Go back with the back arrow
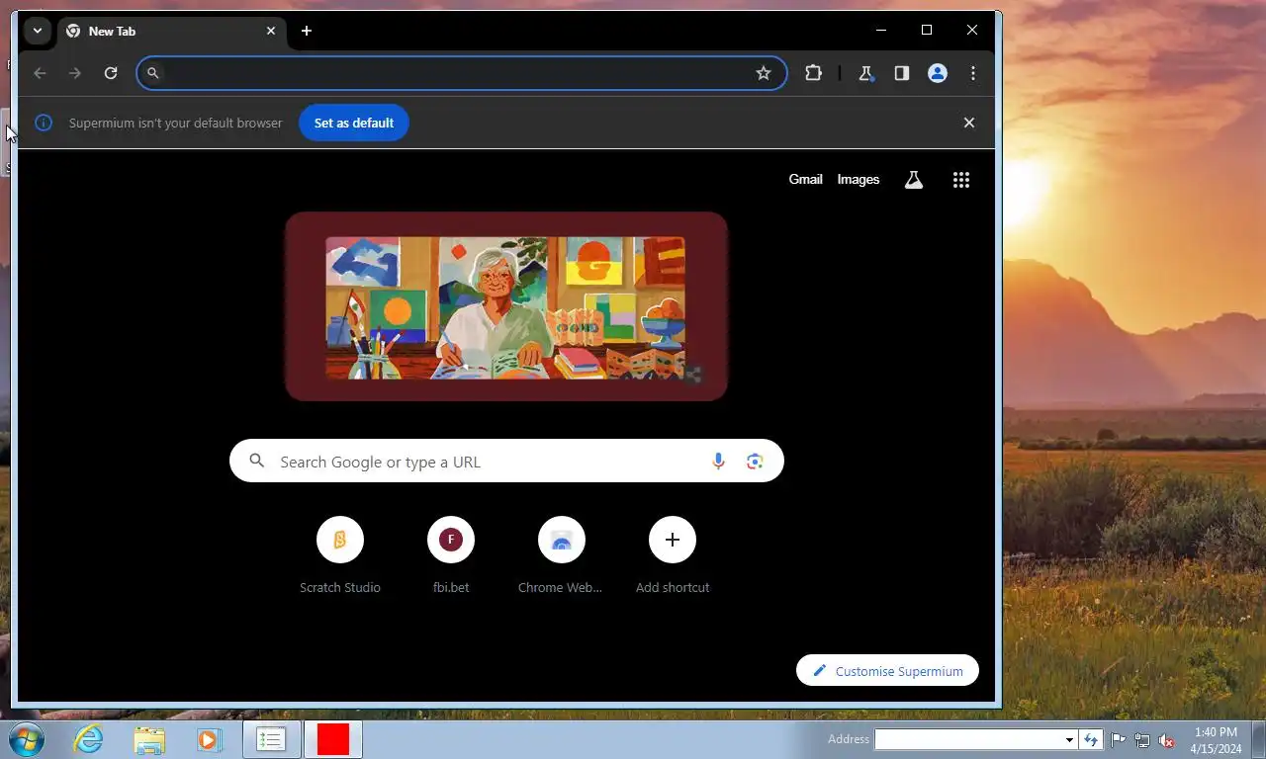The height and width of the screenshot is (759, 1266). pyautogui.click(x=40, y=73)
